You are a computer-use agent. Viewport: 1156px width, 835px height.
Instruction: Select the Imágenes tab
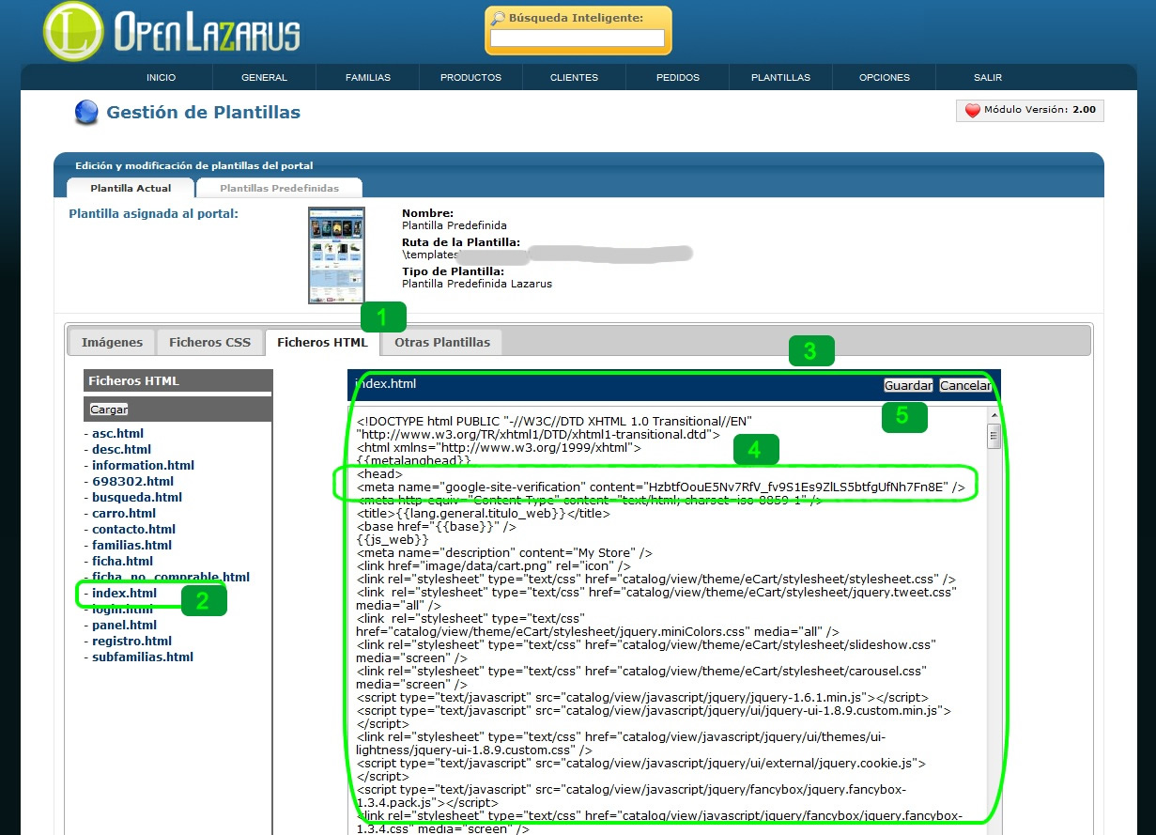tap(112, 342)
